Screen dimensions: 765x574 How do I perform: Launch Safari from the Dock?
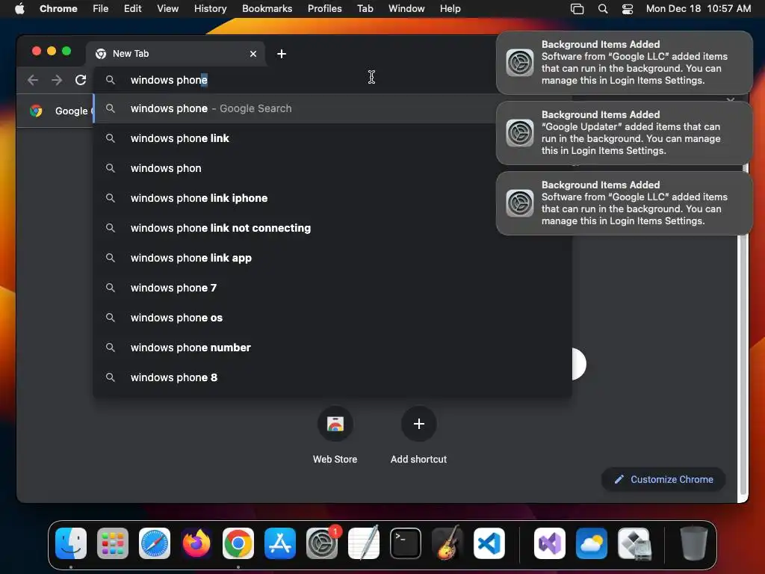(155, 543)
